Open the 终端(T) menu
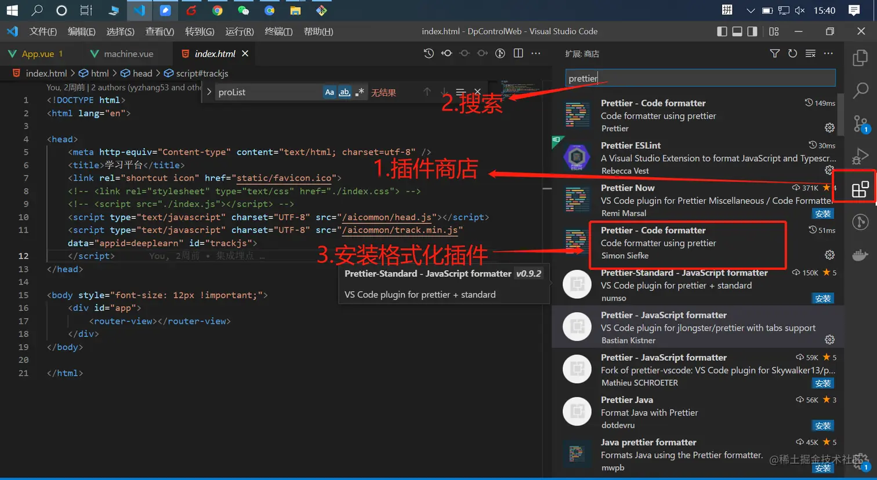 click(x=278, y=31)
